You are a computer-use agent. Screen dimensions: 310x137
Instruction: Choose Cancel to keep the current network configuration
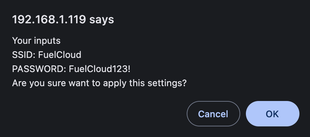213,114
